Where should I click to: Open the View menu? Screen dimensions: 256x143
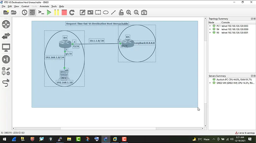point(16,6)
